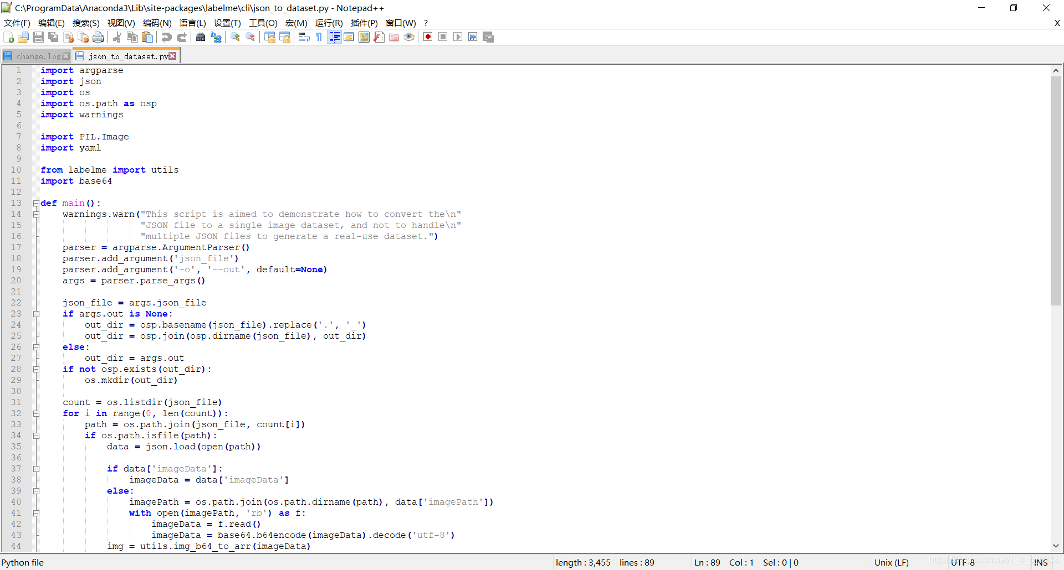Image resolution: width=1064 pixels, height=570 pixels.
Task: Toggle synchronized vertical scrolling
Action: point(270,37)
